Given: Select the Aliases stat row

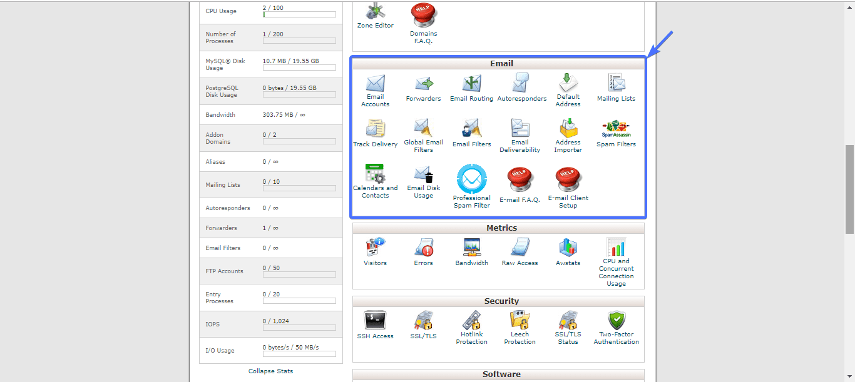Looking at the screenshot, I should coord(271,161).
